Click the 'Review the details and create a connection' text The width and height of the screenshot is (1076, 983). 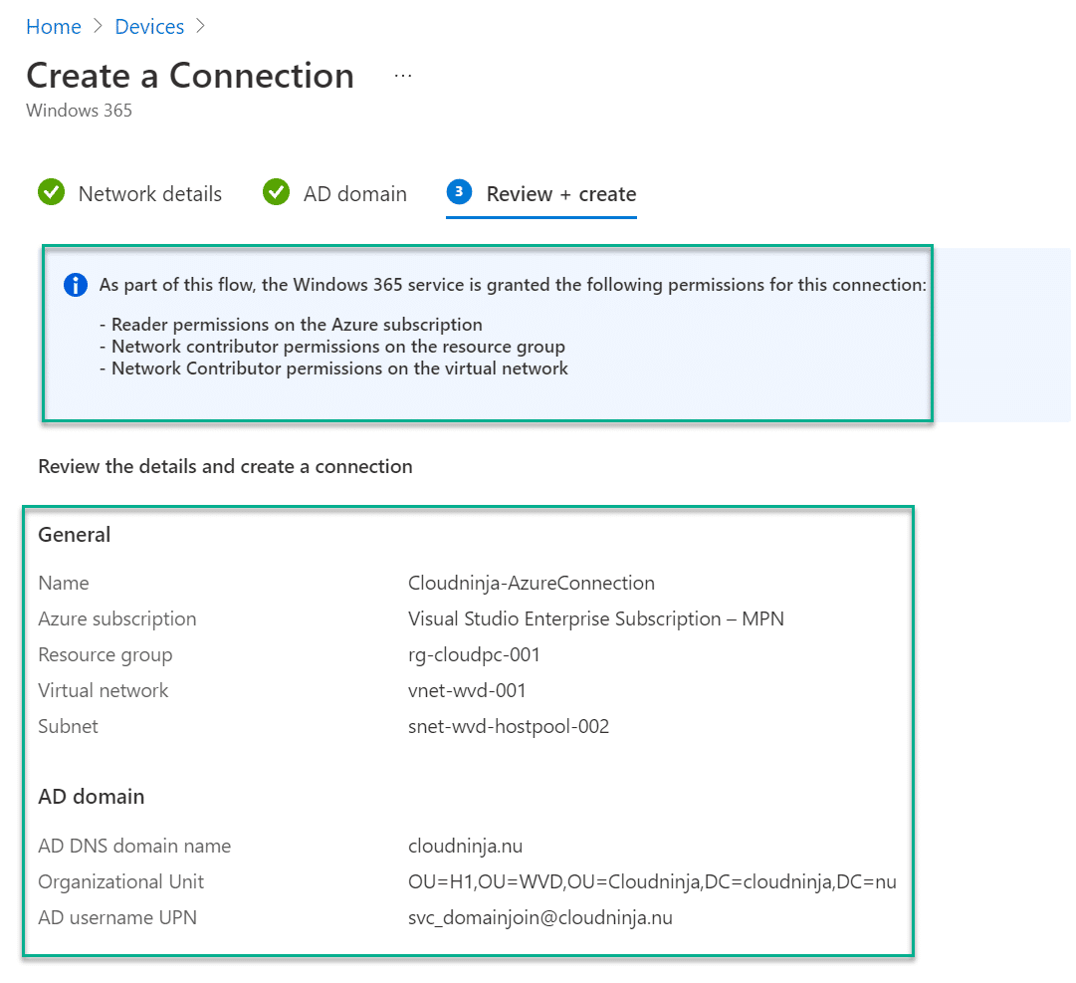pyautogui.click(x=225, y=467)
